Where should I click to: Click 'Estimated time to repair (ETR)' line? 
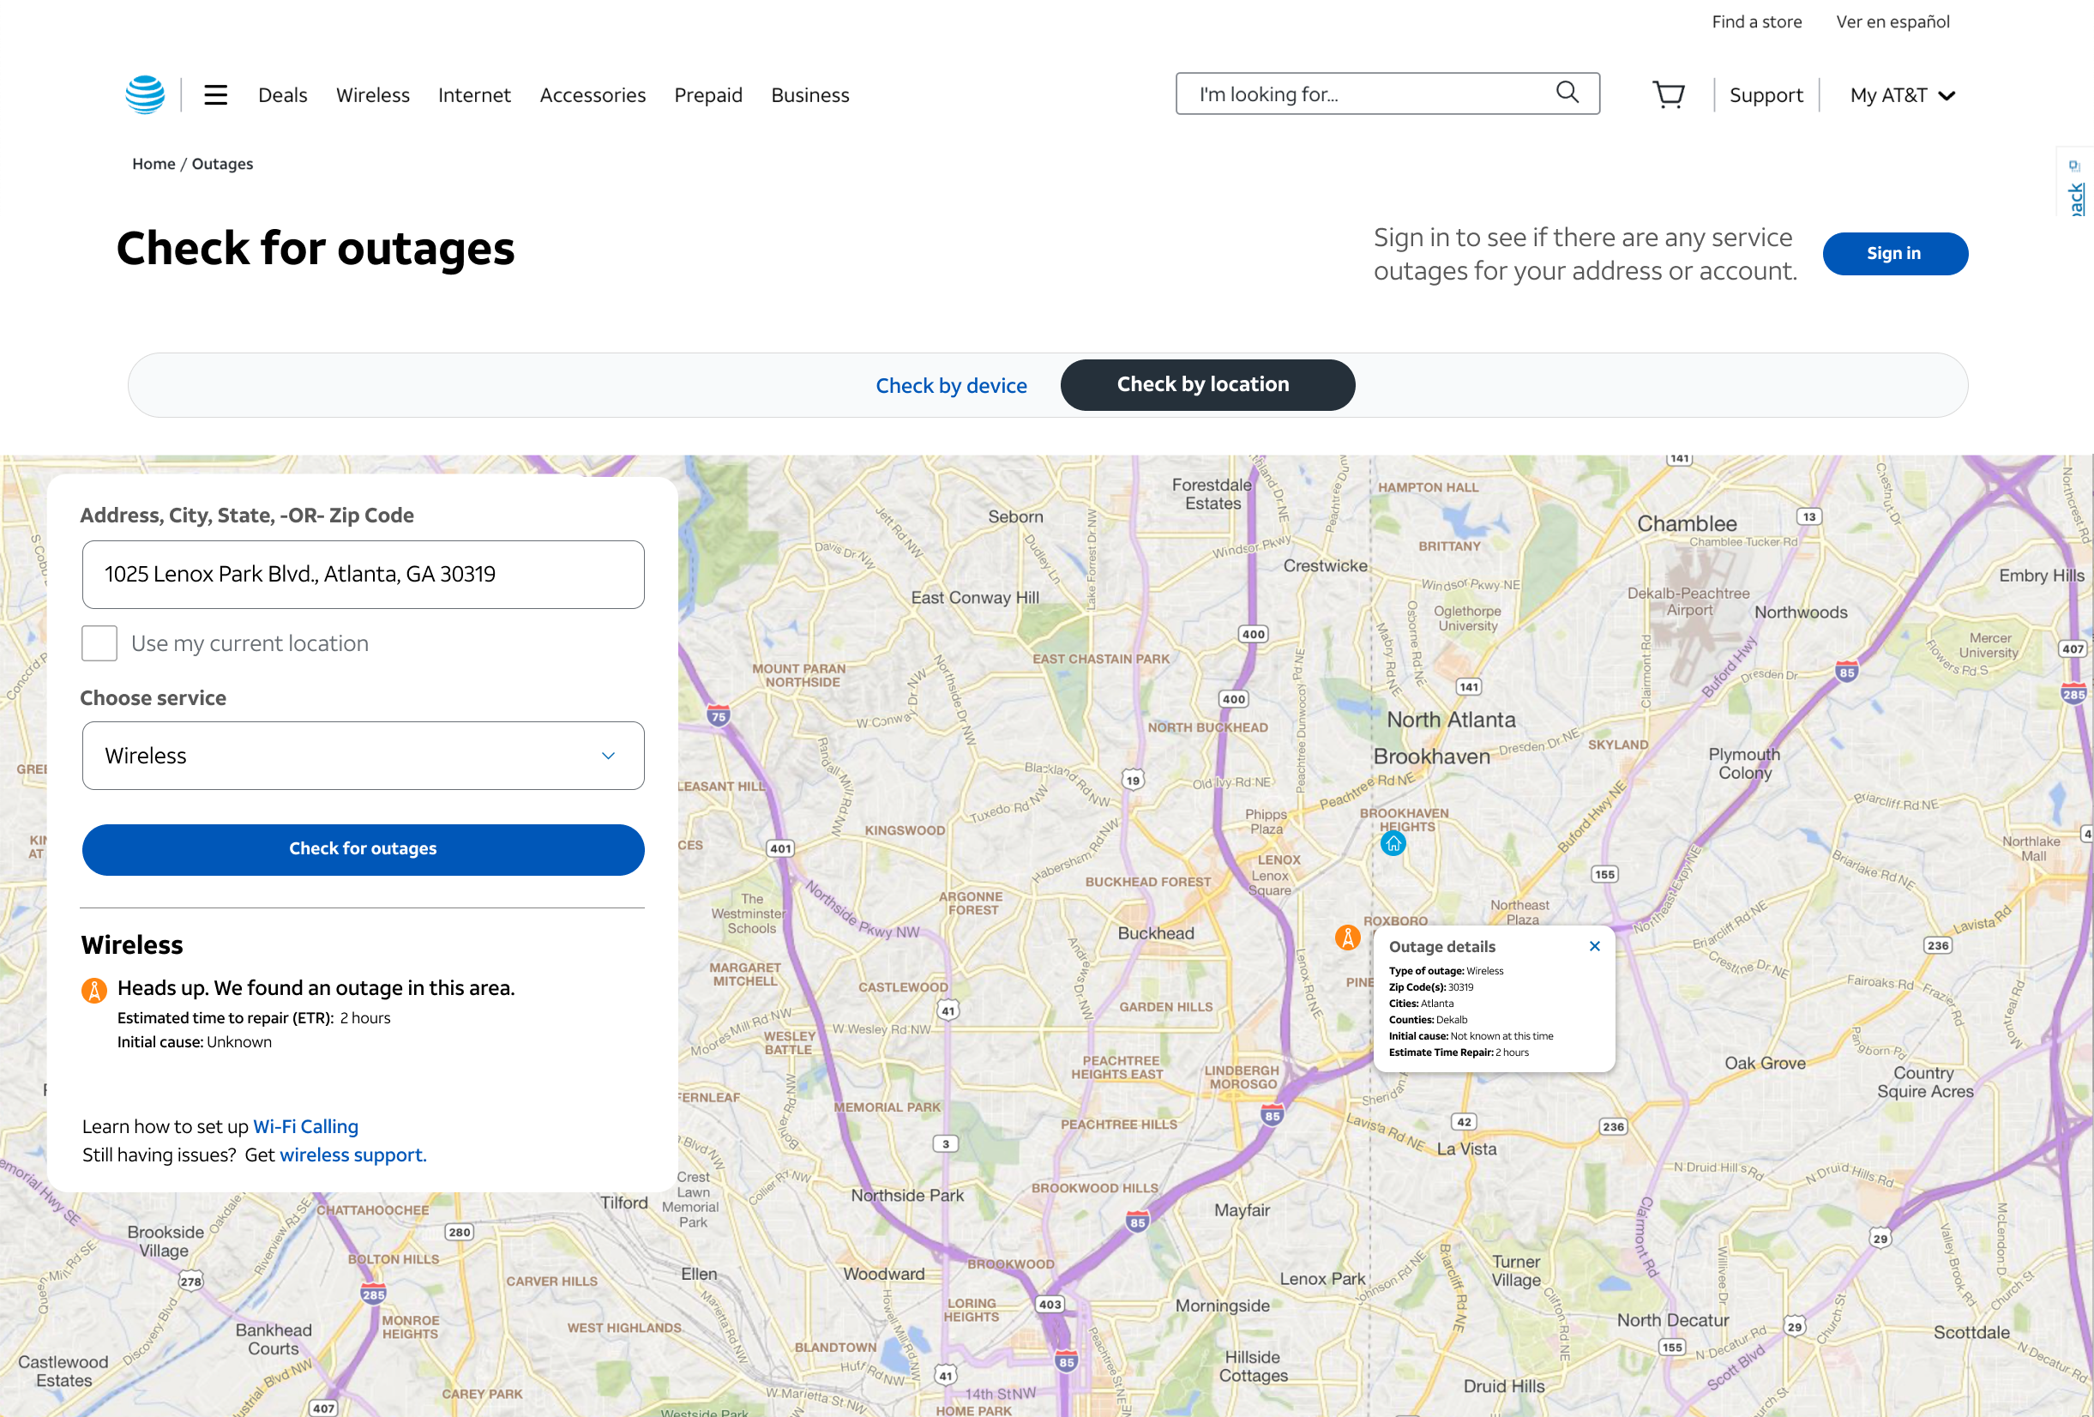tap(254, 1017)
